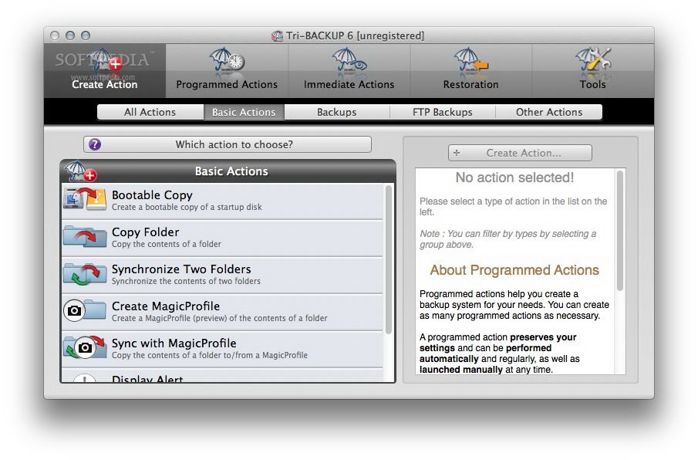This screenshot has height=460, width=698.
Task: Click the plus sign in Create Action button
Action: tap(457, 153)
